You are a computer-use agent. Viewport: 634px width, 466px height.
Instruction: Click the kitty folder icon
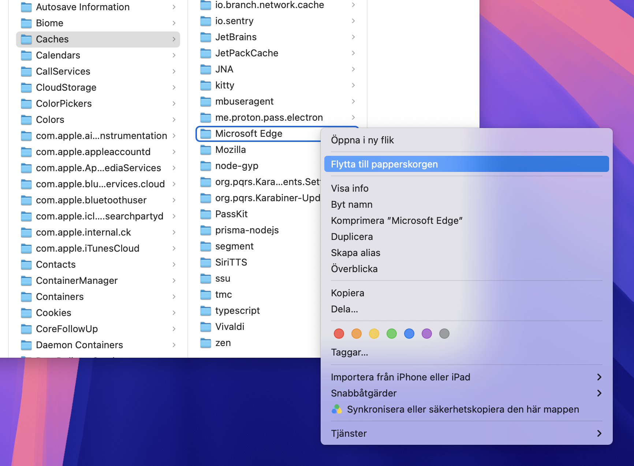pyautogui.click(x=206, y=85)
